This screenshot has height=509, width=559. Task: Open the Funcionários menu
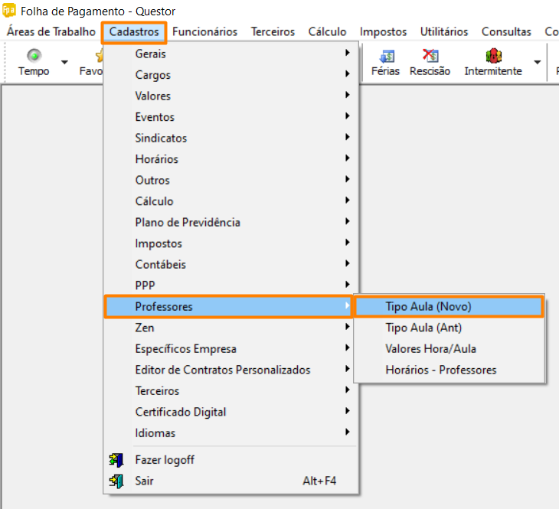tap(204, 31)
